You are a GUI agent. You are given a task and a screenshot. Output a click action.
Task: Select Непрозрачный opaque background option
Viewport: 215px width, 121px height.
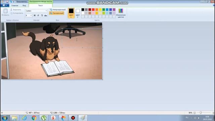(57, 10)
